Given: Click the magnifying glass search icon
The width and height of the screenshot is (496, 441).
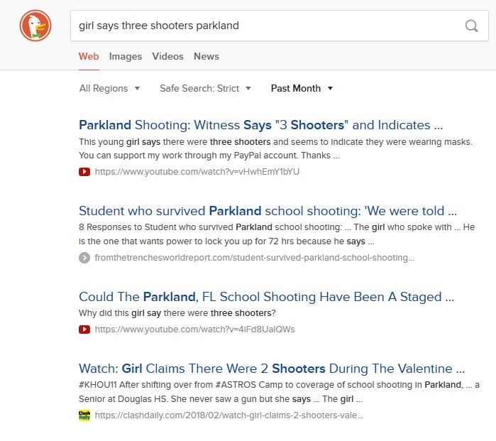Looking at the screenshot, I should 471,26.
